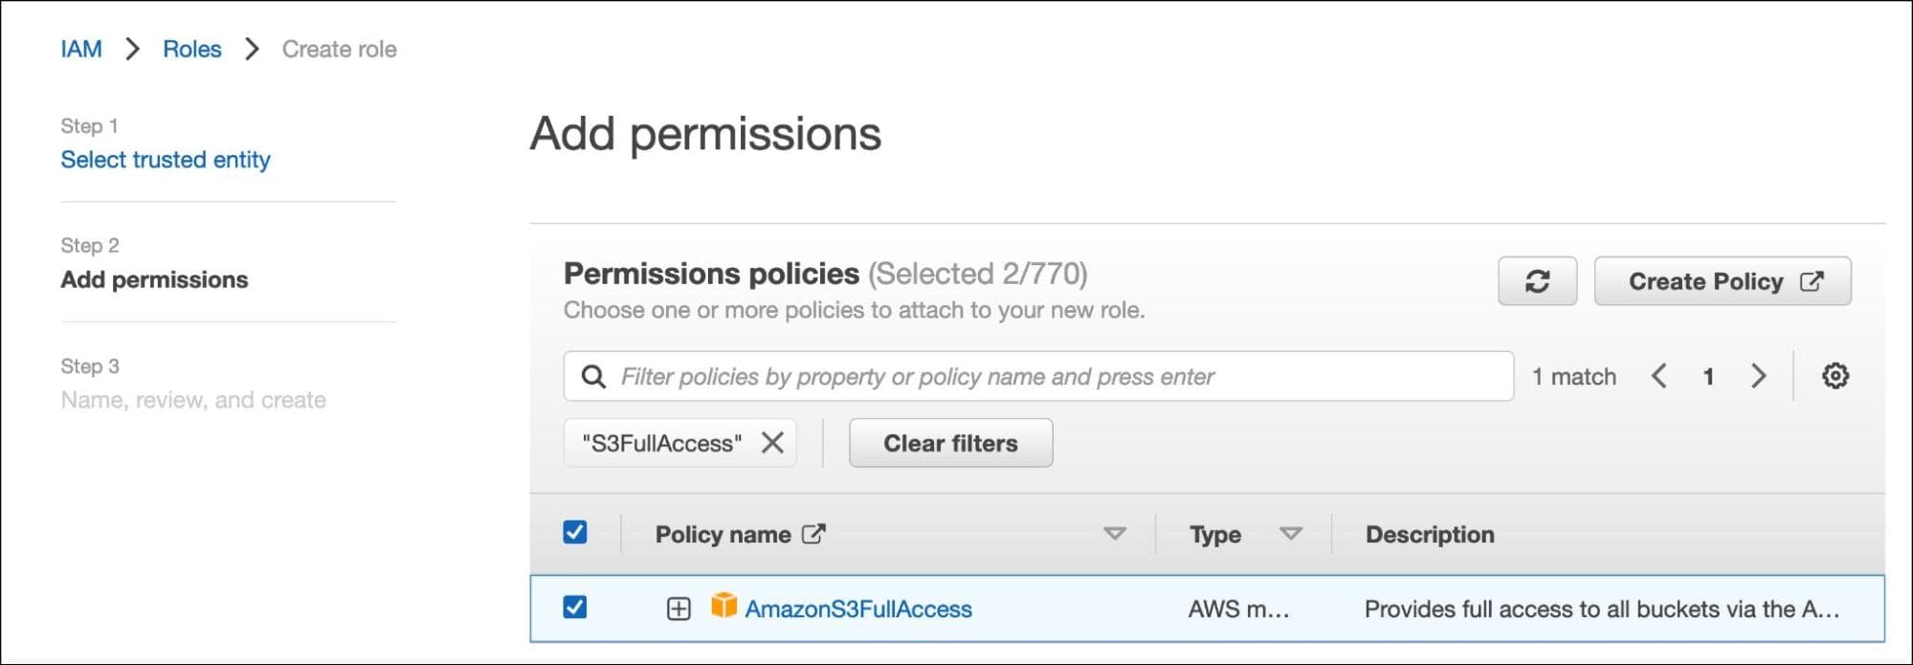This screenshot has width=1913, height=665.
Task: Uncheck the AmazonS3FullAccess policy row
Action: coord(575,609)
